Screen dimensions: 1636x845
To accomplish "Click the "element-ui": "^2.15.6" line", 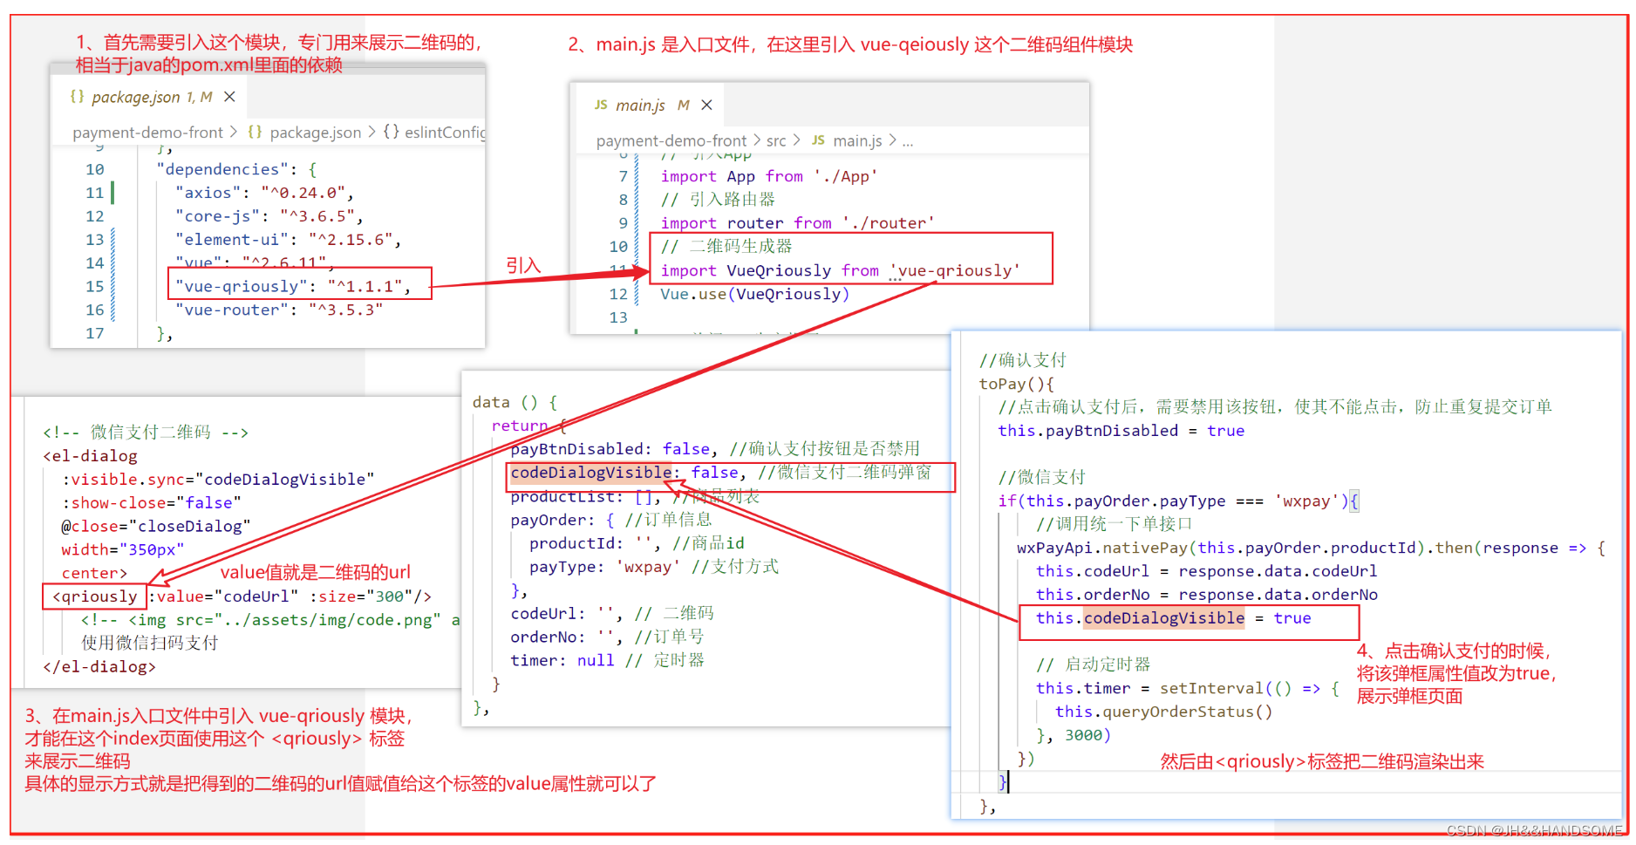I will coord(288,240).
